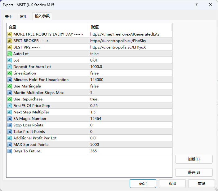Click the string icon beside BEST BROKER
Image resolution: width=218 pixels, height=191 pixels.
(x=10, y=41)
